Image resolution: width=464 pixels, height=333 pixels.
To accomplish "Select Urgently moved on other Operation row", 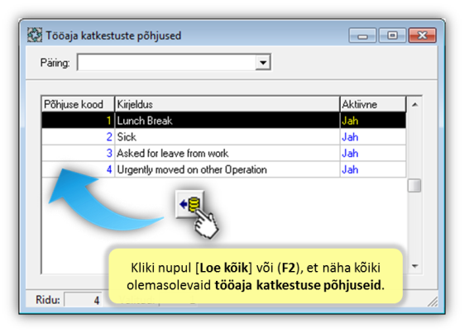I will 223,169.
